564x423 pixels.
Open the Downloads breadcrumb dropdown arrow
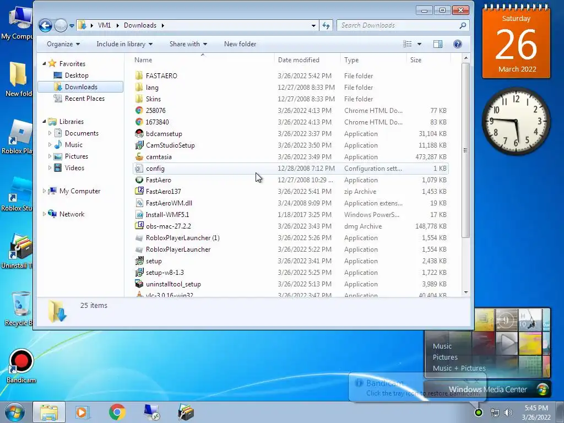click(x=163, y=25)
